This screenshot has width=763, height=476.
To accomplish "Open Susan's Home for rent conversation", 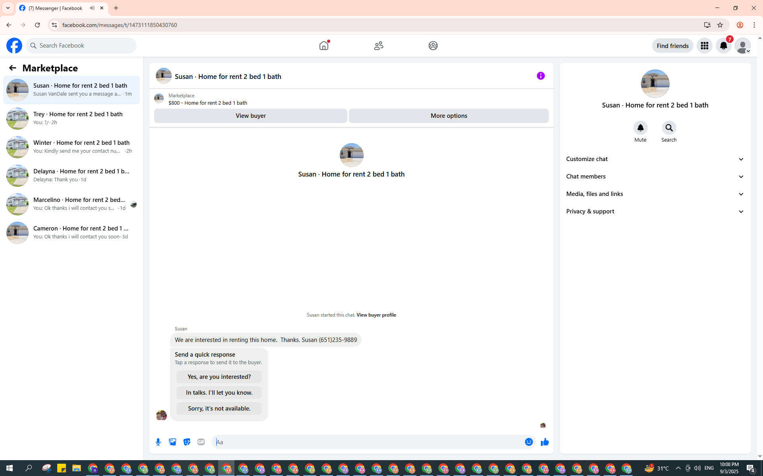I will coord(72,90).
